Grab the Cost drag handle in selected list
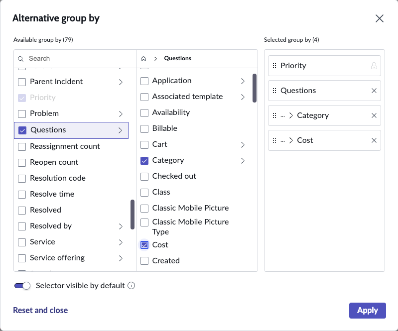The width and height of the screenshot is (398, 331). [274, 140]
